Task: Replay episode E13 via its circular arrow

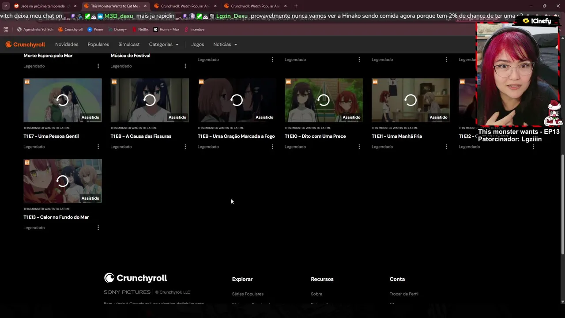Action: [x=63, y=181]
